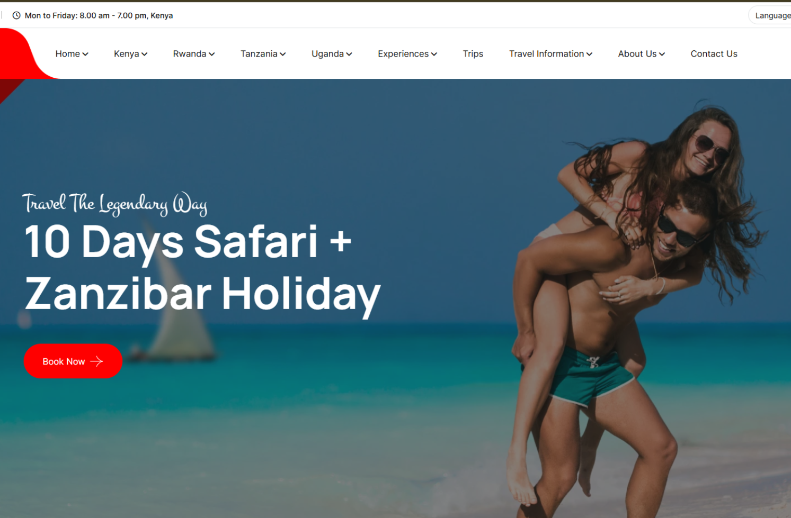This screenshot has height=518, width=791.
Task: Expand the Tanzania dropdown chevron
Action: (283, 54)
